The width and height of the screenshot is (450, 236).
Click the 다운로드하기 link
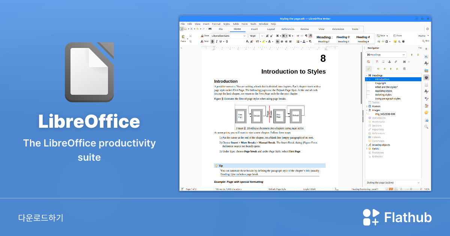pyautogui.click(x=40, y=217)
